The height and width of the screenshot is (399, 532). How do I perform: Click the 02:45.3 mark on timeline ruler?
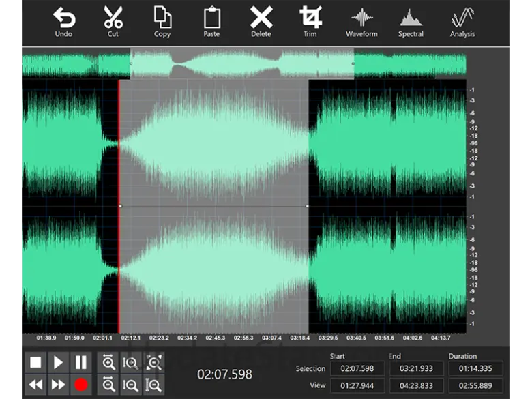pos(216,338)
